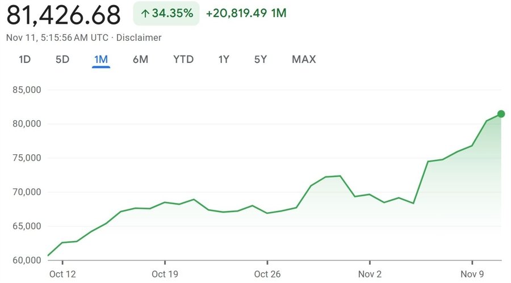Click the Oct 26 date axis label
This screenshot has height=283, width=511.
click(267, 274)
